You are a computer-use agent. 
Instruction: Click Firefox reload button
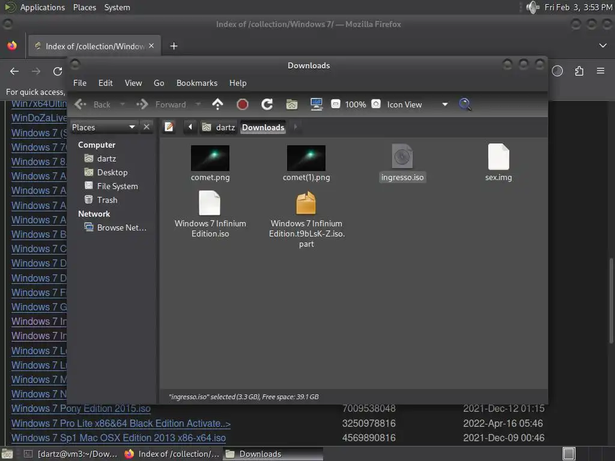tap(58, 71)
